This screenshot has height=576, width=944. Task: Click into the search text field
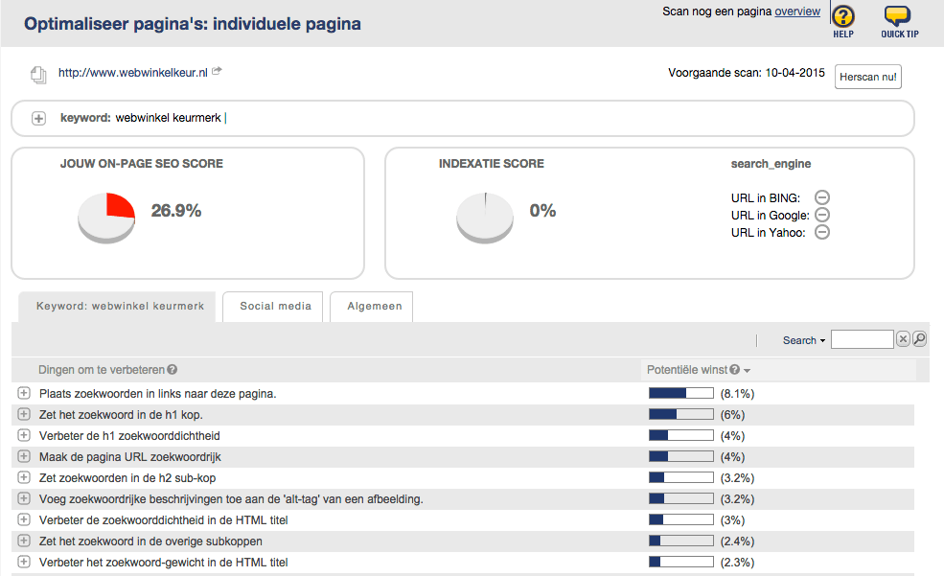click(862, 339)
